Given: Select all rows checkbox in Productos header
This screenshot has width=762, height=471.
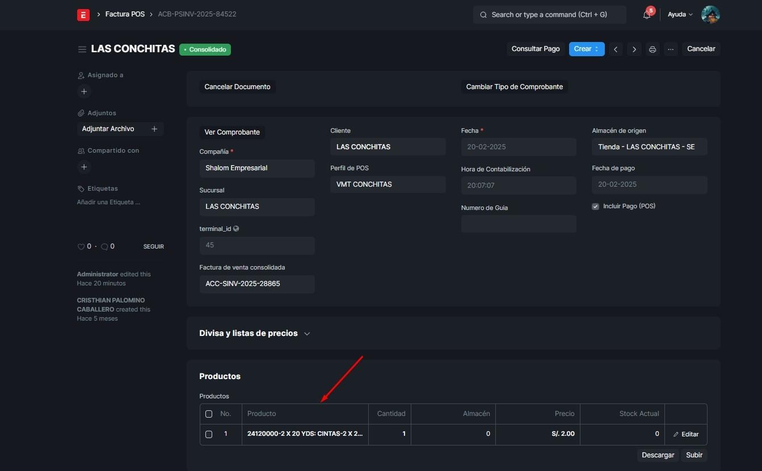Looking at the screenshot, I should (209, 414).
